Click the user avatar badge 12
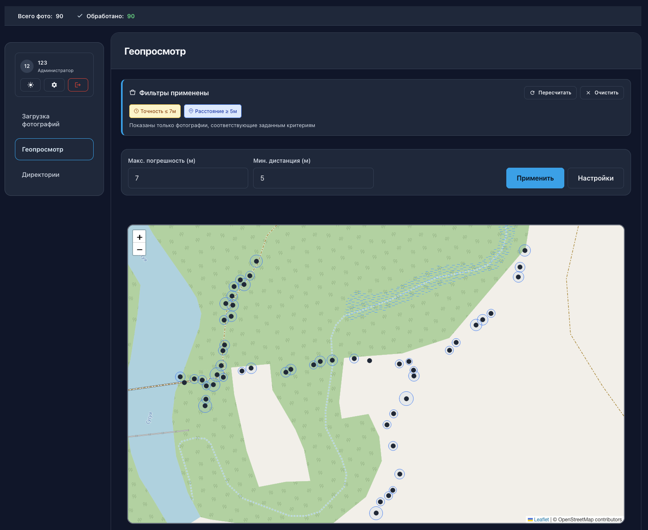The height and width of the screenshot is (530, 648). [x=27, y=66]
